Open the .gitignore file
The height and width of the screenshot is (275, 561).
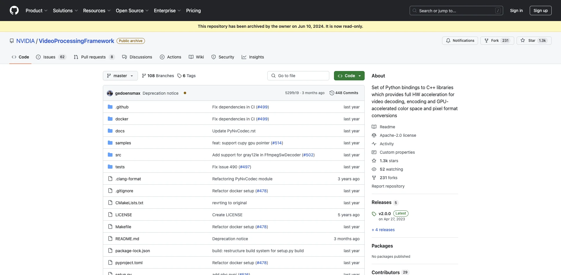[124, 191]
